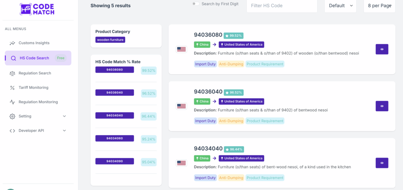Click the Regulation Monitoring pulse icon
This screenshot has height=190, width=403.
tap(13, 102)
